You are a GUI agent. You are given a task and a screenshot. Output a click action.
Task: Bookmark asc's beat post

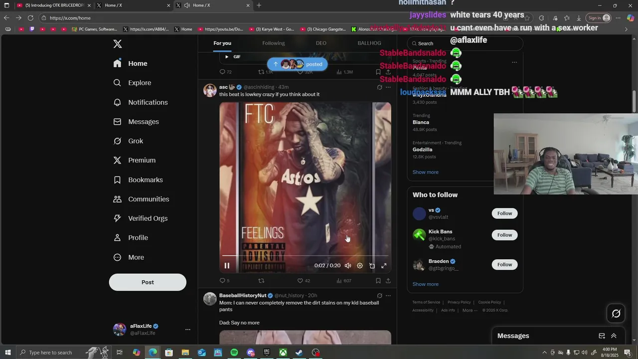[x=378, y=281]
